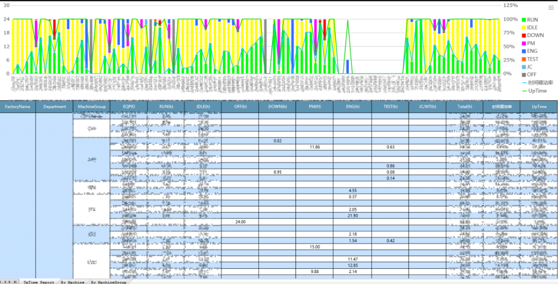Toggle the OFF series in the legend
558x284 pixels.
529,75
